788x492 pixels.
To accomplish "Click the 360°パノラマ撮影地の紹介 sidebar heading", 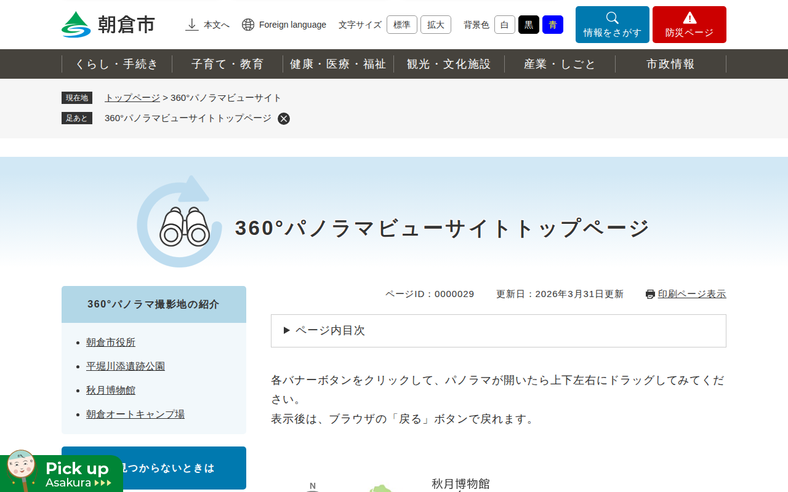I will point(154,304).
